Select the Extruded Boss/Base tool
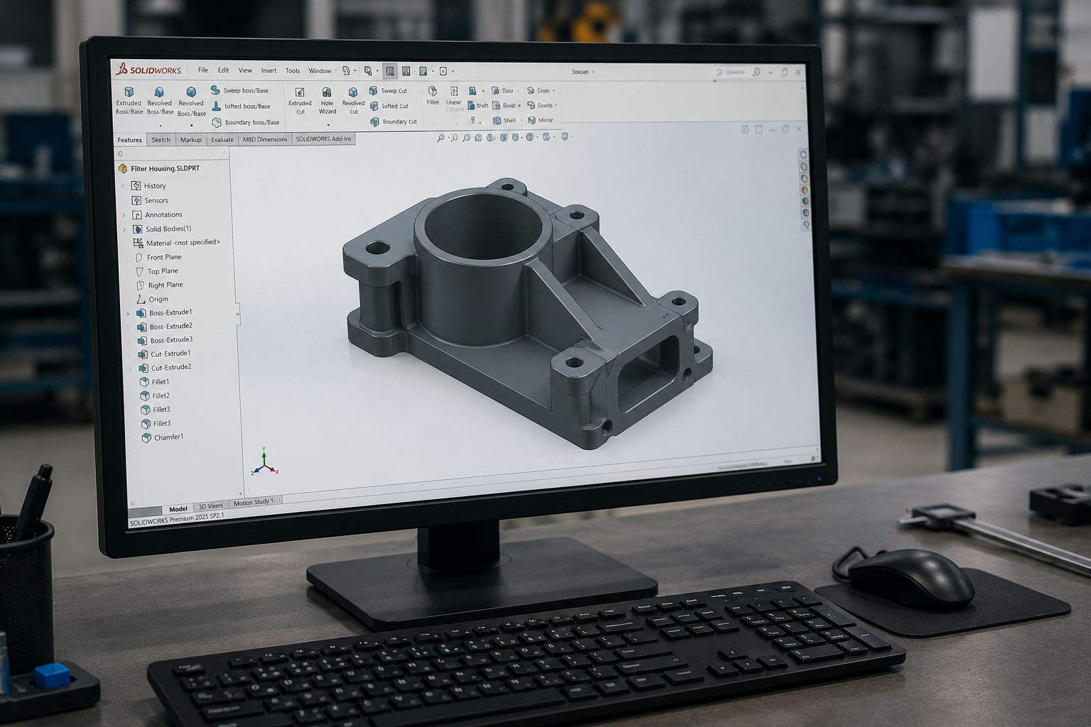Screen dimensions: 1091x727 tap(129, 101)
